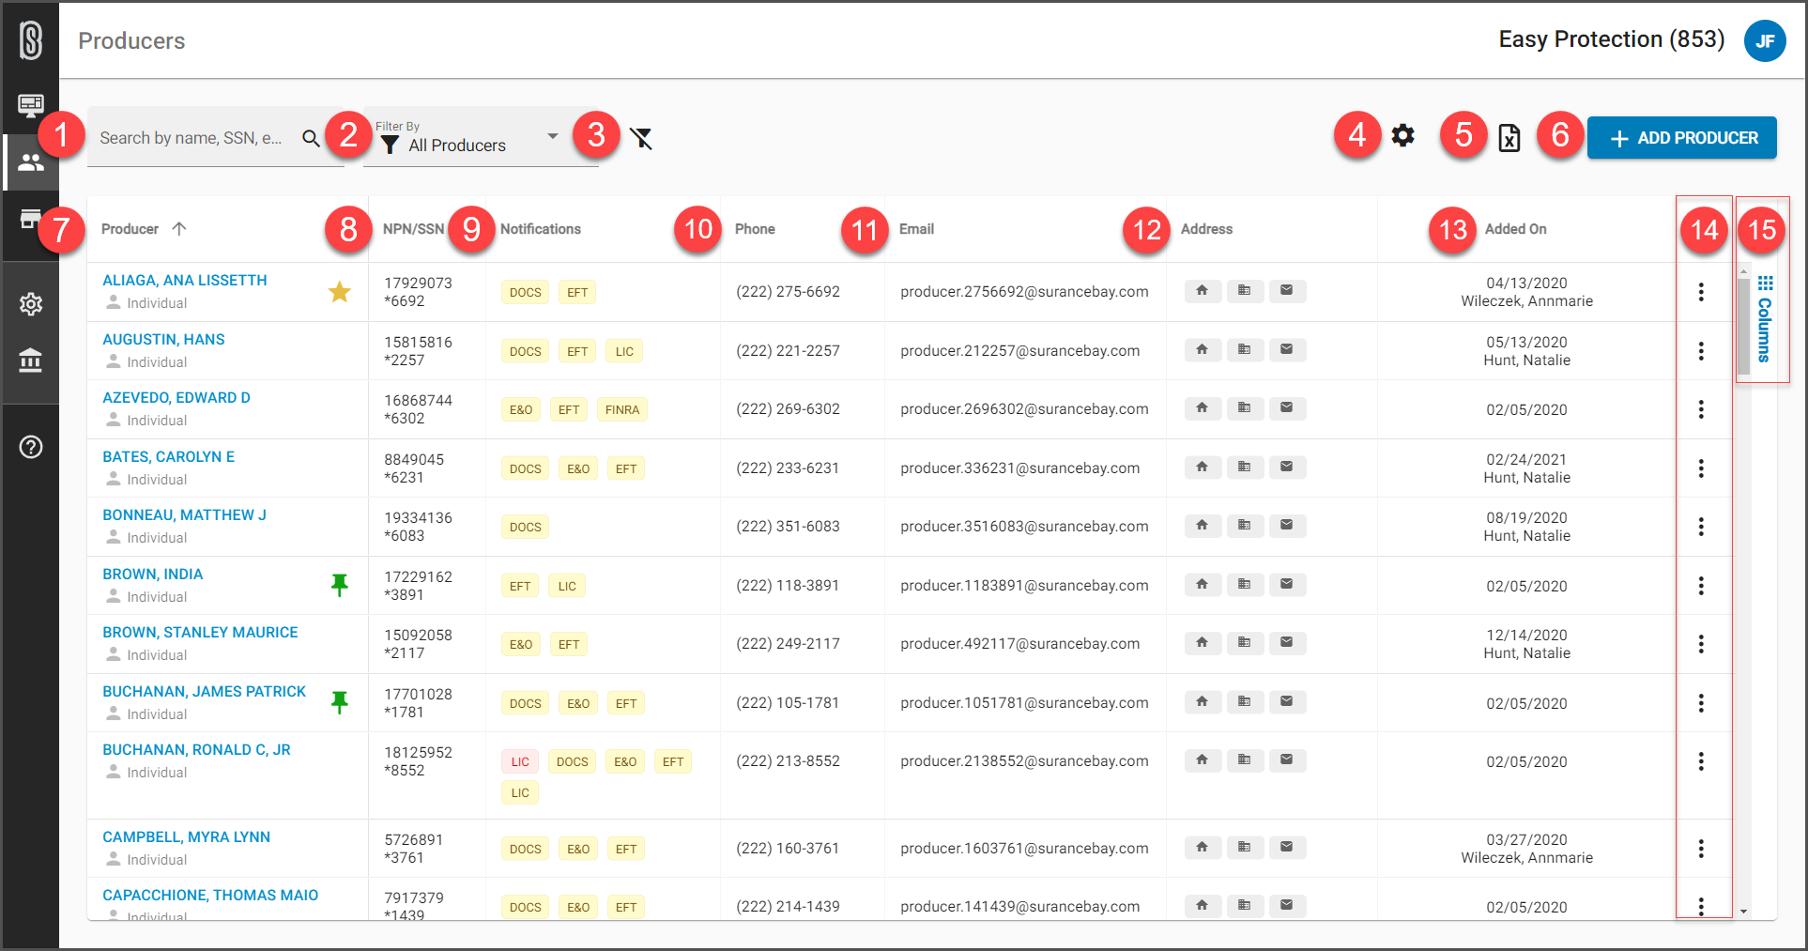Sort by Email column header
Screen dimensions: 1808x951
click(916, 229)
